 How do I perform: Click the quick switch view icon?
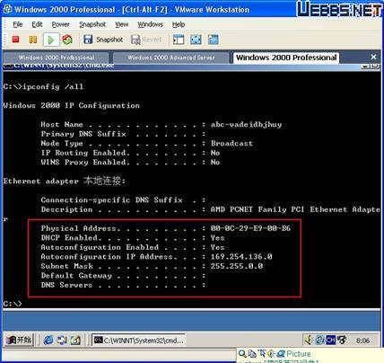pos(214,40)
